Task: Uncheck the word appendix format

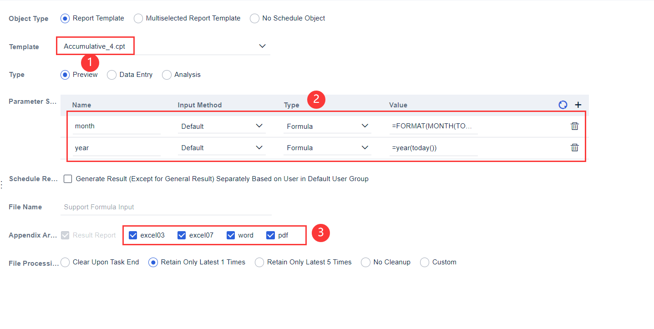Action: click(x=231, y=235)
